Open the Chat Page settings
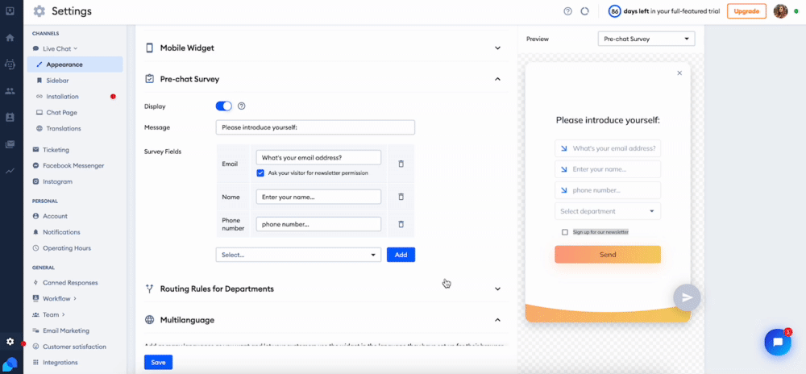806x374 pixels. 61,113
